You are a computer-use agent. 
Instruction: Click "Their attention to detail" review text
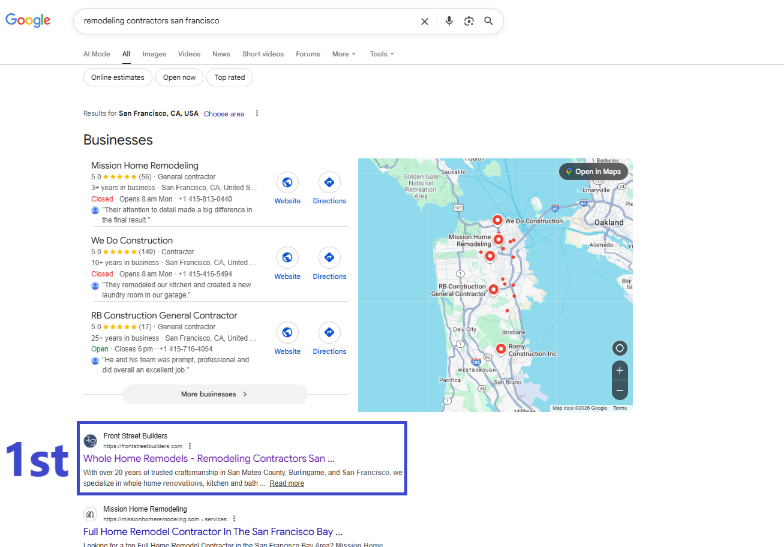[x=177, y=215]
